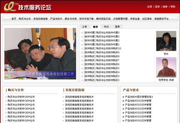Image resolution: width=180 pixels, height=123 pixels.
Task: Open the 帮助 help link in the header
Action: click(x=173, y=7)
